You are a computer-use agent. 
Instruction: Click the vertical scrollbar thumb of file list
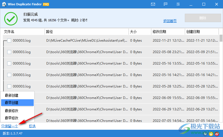coord(221,38)
